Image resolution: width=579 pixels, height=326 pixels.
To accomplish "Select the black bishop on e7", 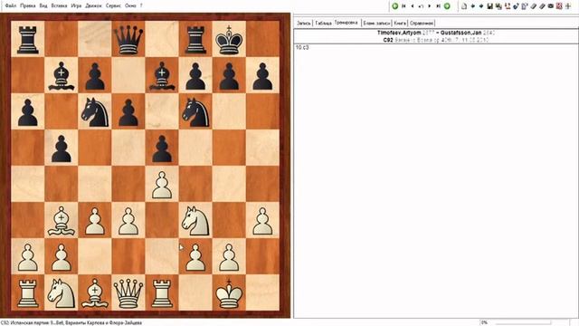I will [162, 75].
